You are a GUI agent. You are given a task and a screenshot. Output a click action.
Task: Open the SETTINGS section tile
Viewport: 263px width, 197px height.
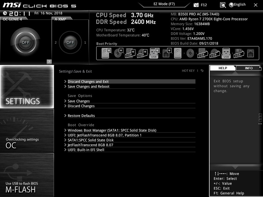[27, 86]
